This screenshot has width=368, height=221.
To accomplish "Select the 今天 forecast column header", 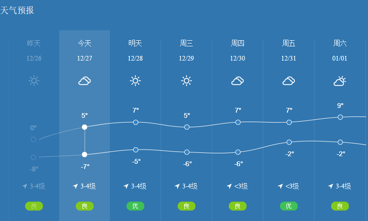I will coord(84,44).
